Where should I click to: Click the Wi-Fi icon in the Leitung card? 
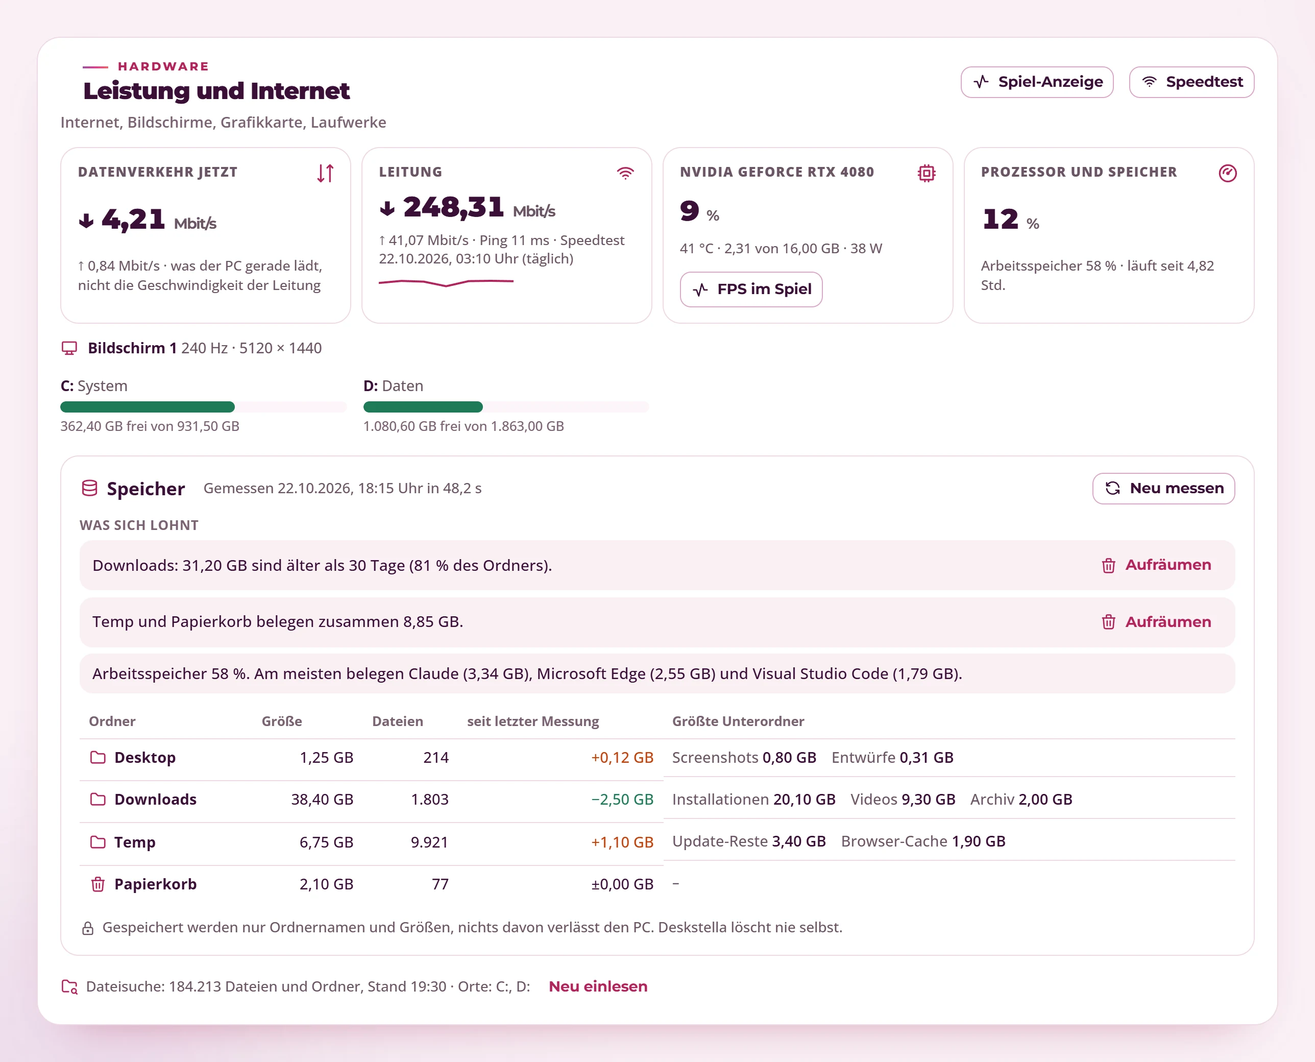[x=625, y=173]
